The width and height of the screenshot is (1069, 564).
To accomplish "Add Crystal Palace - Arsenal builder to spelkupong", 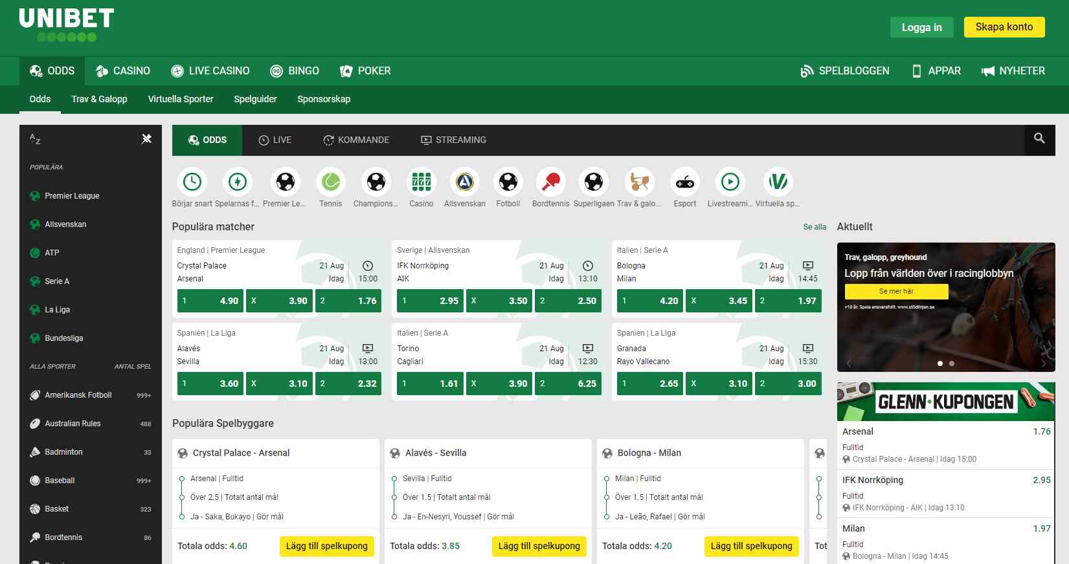I will 327,546.
